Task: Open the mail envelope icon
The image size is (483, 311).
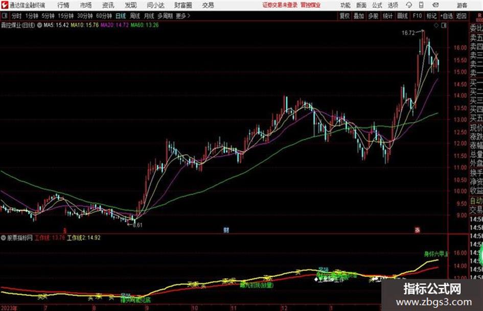Action: (x=435, y=5)
